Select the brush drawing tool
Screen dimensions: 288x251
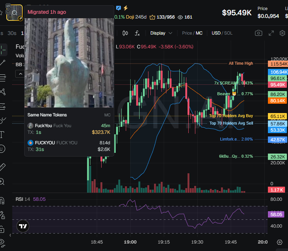coord(3,120)
